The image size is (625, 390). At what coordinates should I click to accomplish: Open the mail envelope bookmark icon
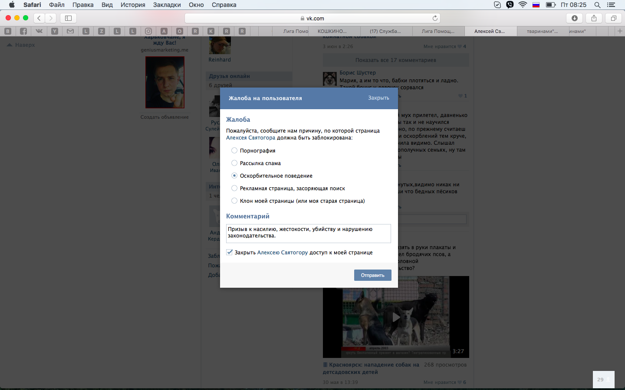[70, 31]
